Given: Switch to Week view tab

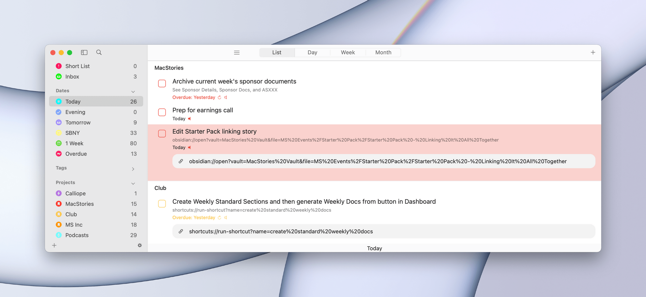Looking at the screenshot, I should (348, 53).
